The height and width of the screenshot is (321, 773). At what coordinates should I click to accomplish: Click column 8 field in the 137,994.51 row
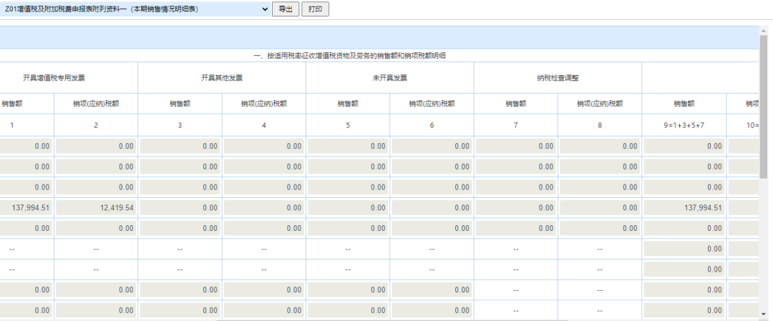tap(600, 208)
